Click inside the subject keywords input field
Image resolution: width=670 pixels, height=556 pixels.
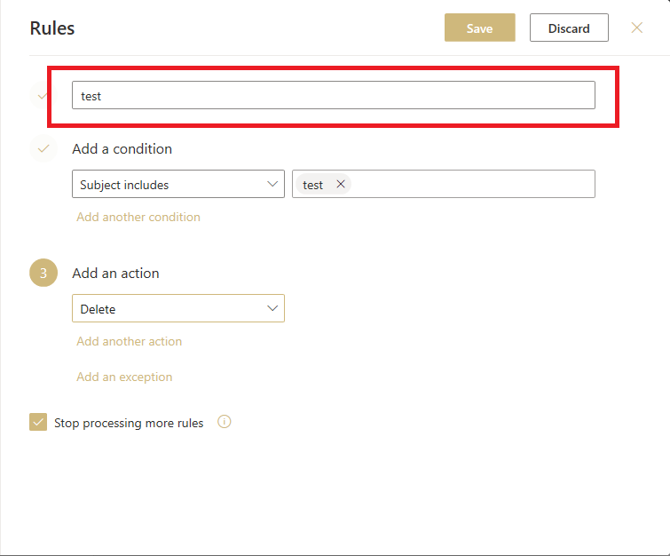pos(472,184)
